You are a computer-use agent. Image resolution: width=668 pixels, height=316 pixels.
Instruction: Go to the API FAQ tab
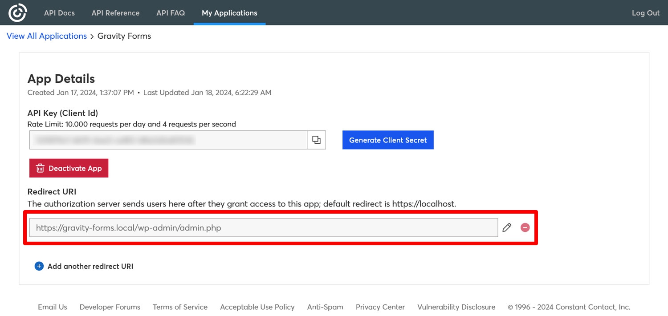171,13
